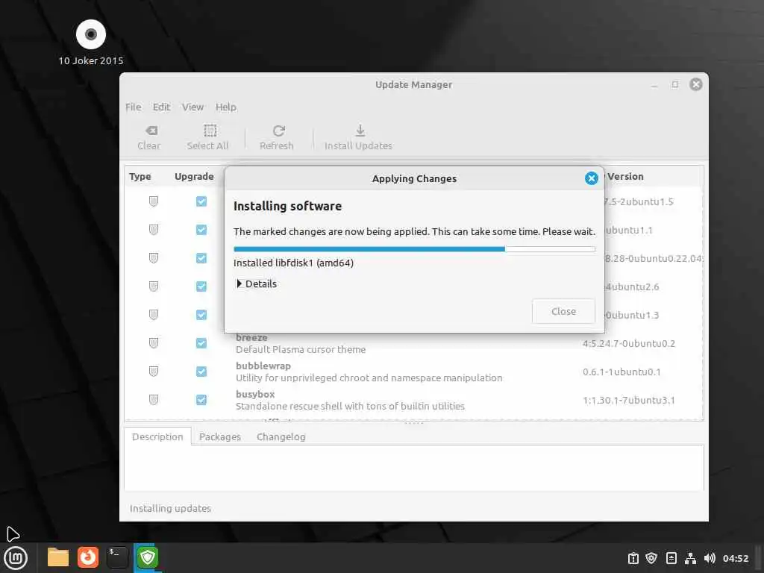The image size is (764, 573).
Task: Select the breeze package name
Action: click(251, 337)
